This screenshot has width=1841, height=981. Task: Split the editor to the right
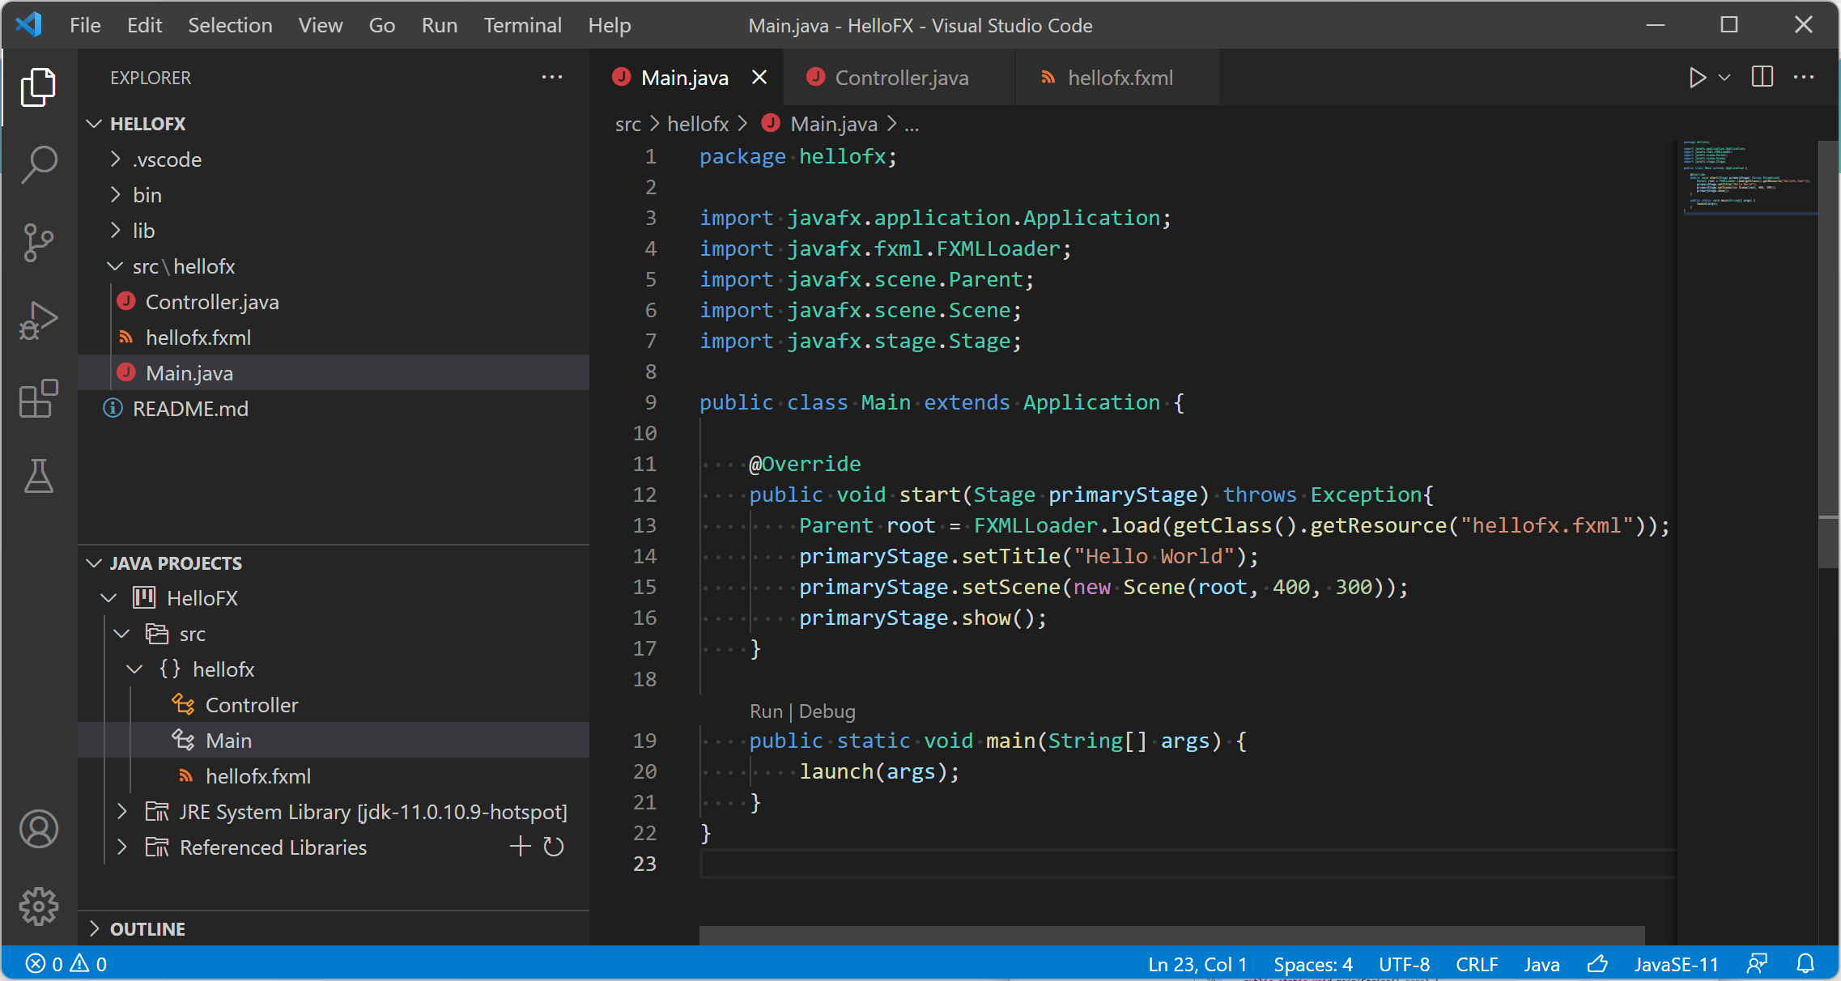(1762, 78)
